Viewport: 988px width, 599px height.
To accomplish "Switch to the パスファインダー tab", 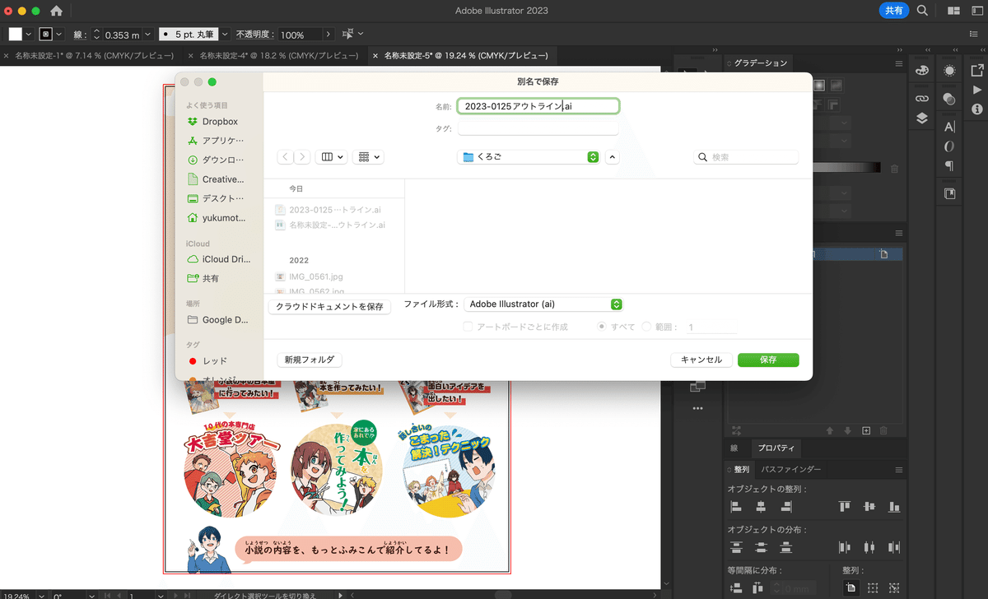I will point(790,469).
